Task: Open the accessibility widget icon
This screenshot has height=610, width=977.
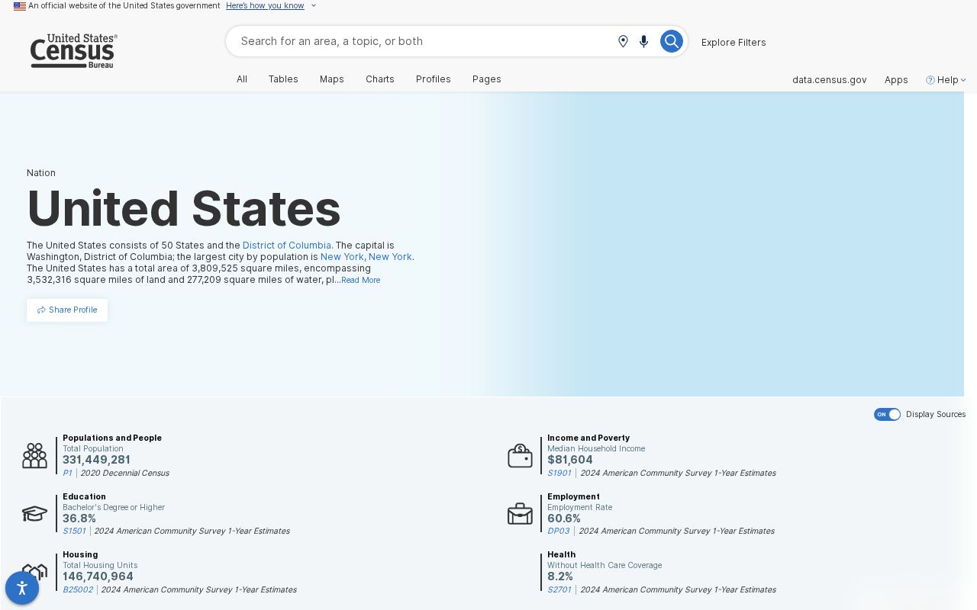Action: point(22,588)
